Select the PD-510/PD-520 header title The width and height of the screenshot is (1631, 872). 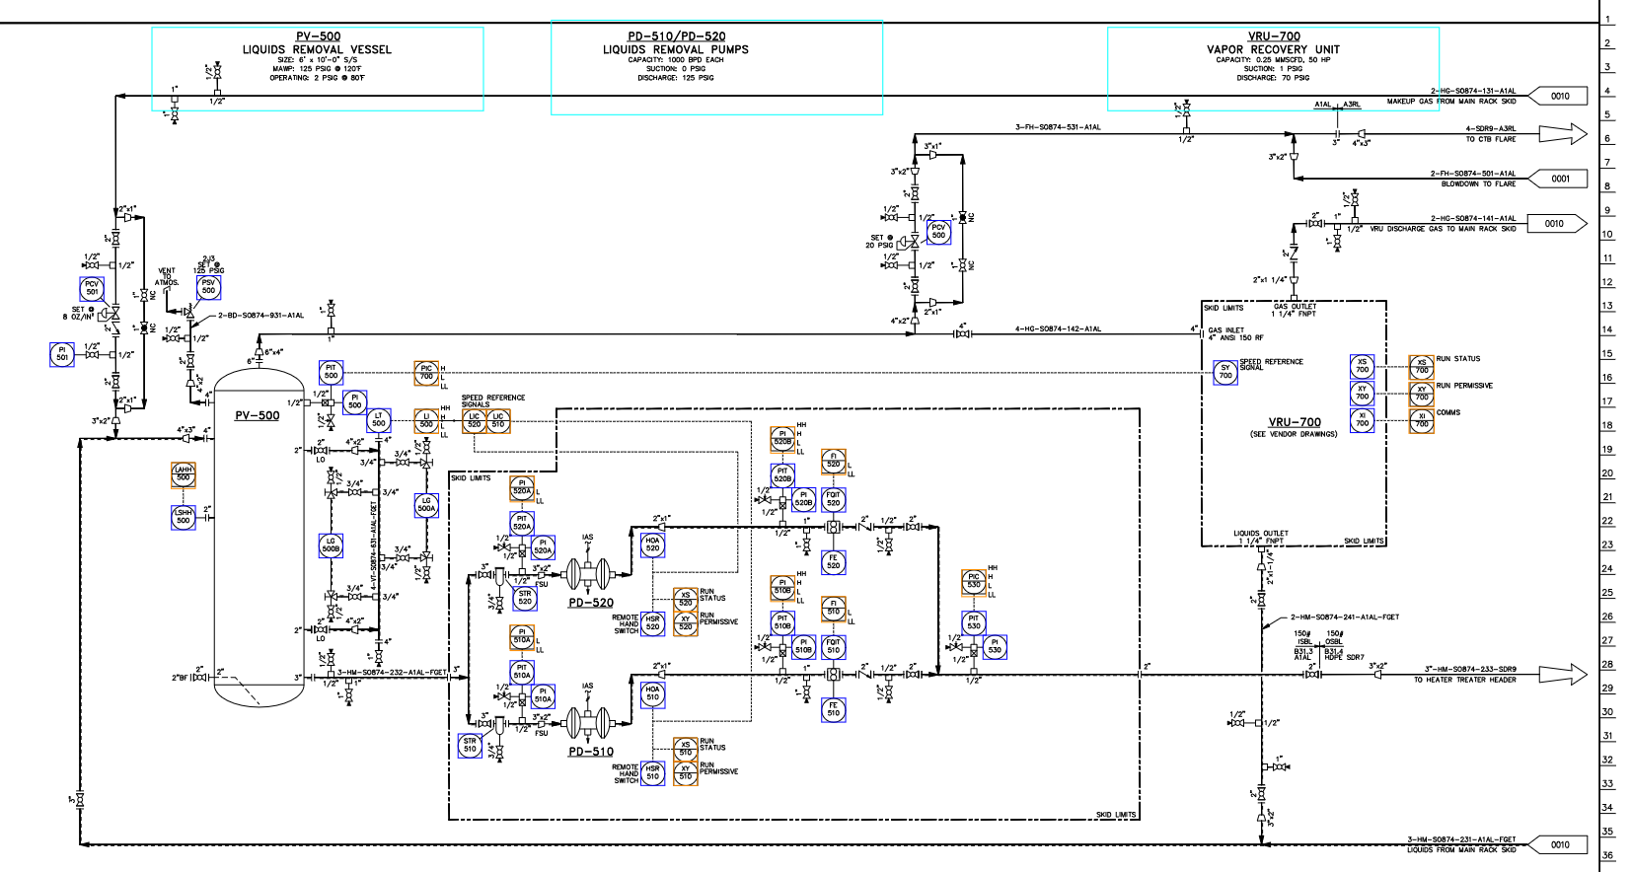[676, 36]
